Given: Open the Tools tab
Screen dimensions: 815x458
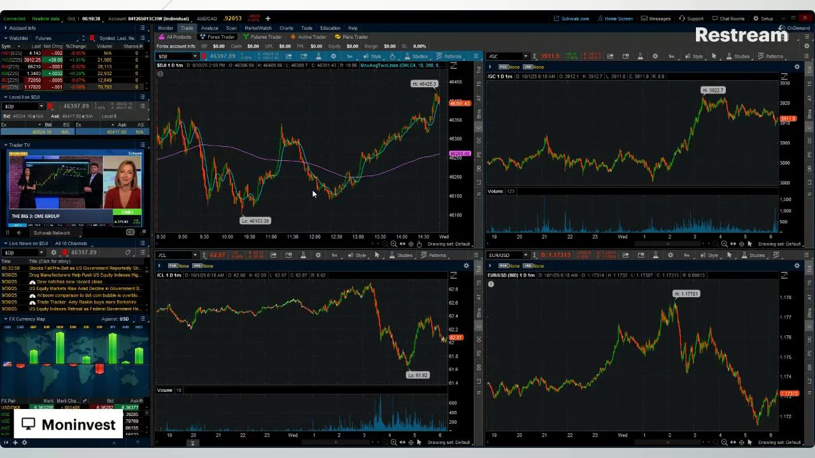Looking at the screenshot, I should [x=307, y=28].
